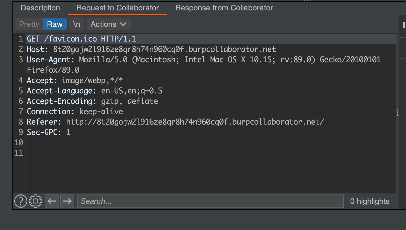Click the User-Agent header line

pyautogui.click(x=204, y=60)
